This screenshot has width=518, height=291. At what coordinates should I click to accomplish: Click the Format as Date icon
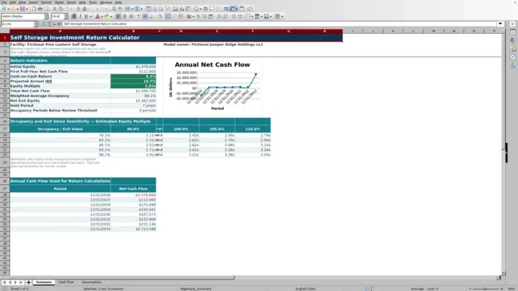pyautogui.click(x=210, y=16)
